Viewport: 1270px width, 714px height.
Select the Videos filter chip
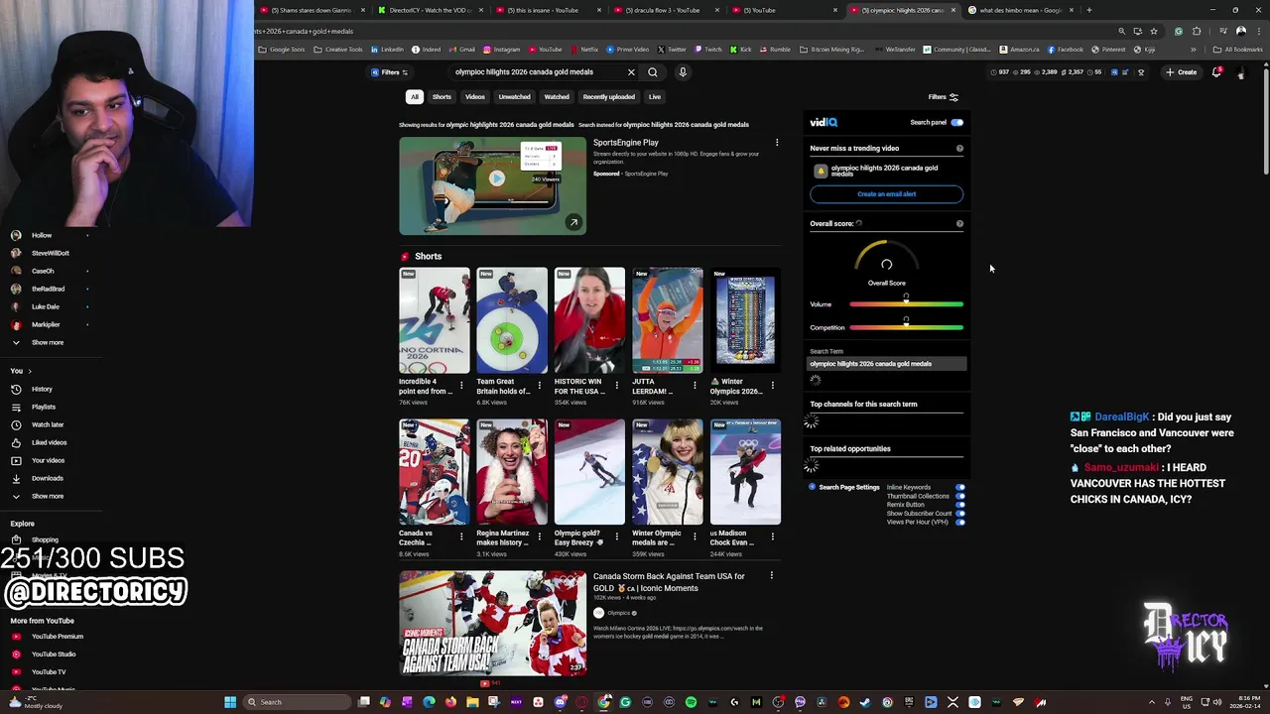point(475,97)
